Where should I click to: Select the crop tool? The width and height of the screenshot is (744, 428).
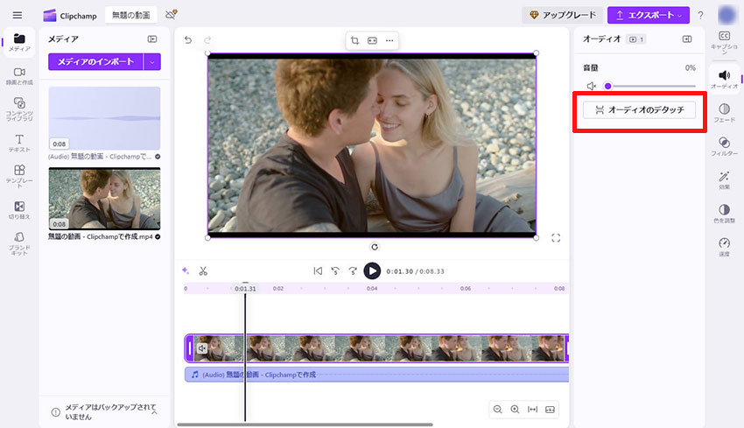354,40
